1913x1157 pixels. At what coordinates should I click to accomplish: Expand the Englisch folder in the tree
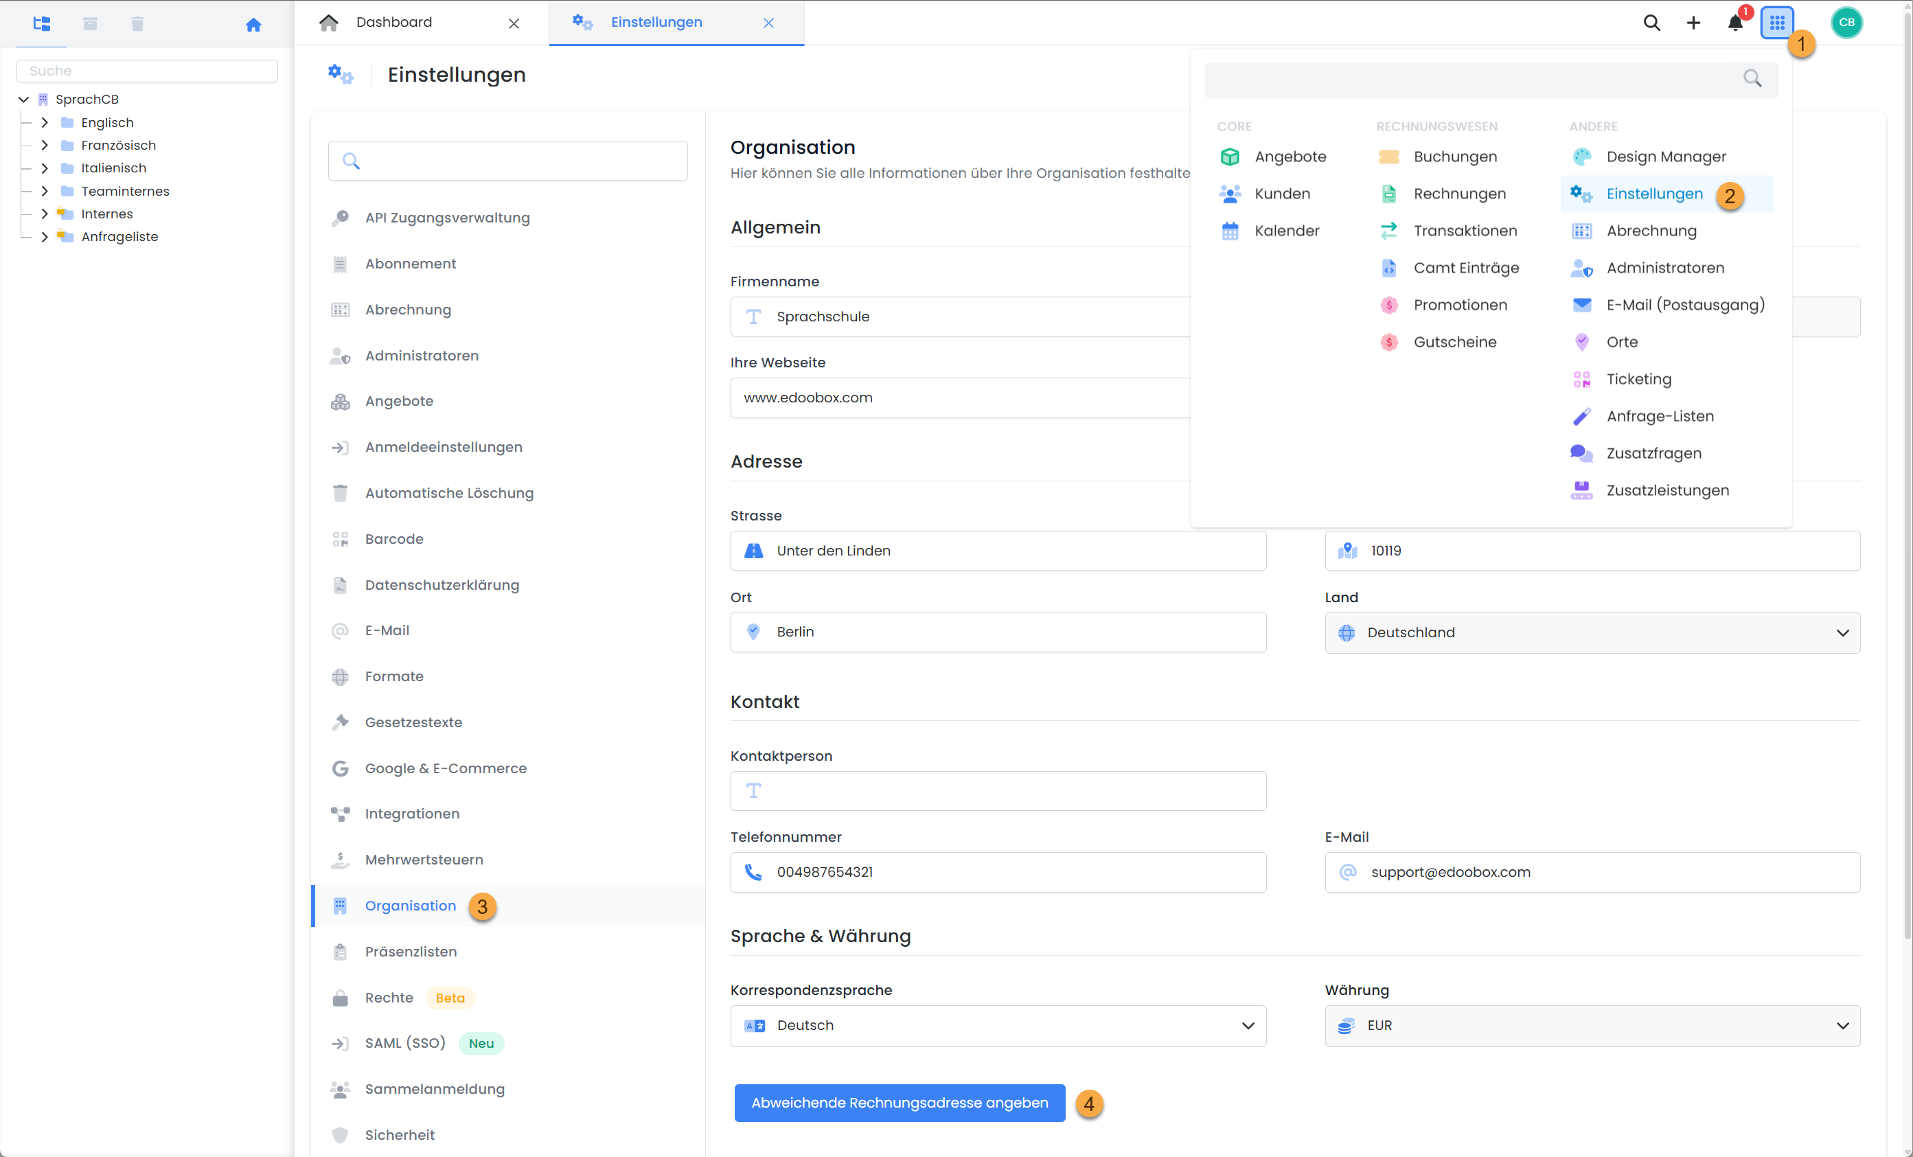point(44,122)
